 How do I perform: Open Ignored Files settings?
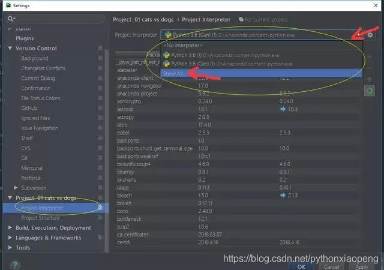[35, 118]
